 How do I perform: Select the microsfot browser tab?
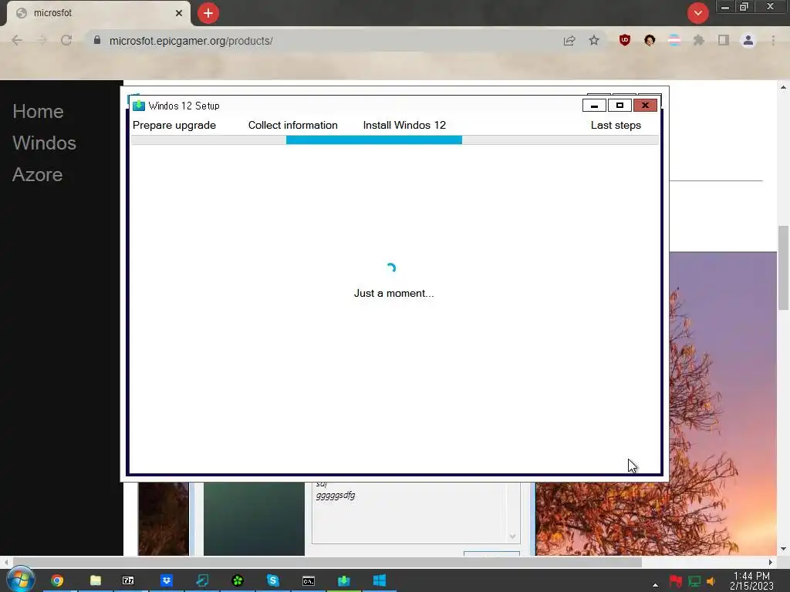tap(98, 13)
